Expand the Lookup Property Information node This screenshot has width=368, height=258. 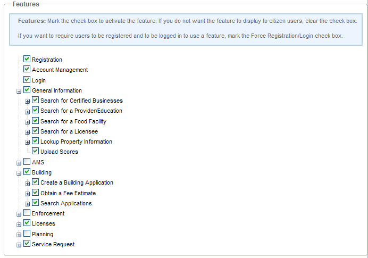click(x=28, y=143)
